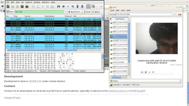Sort by the Protocol column header
Screen dimensions: 189x106
(68, 16)
